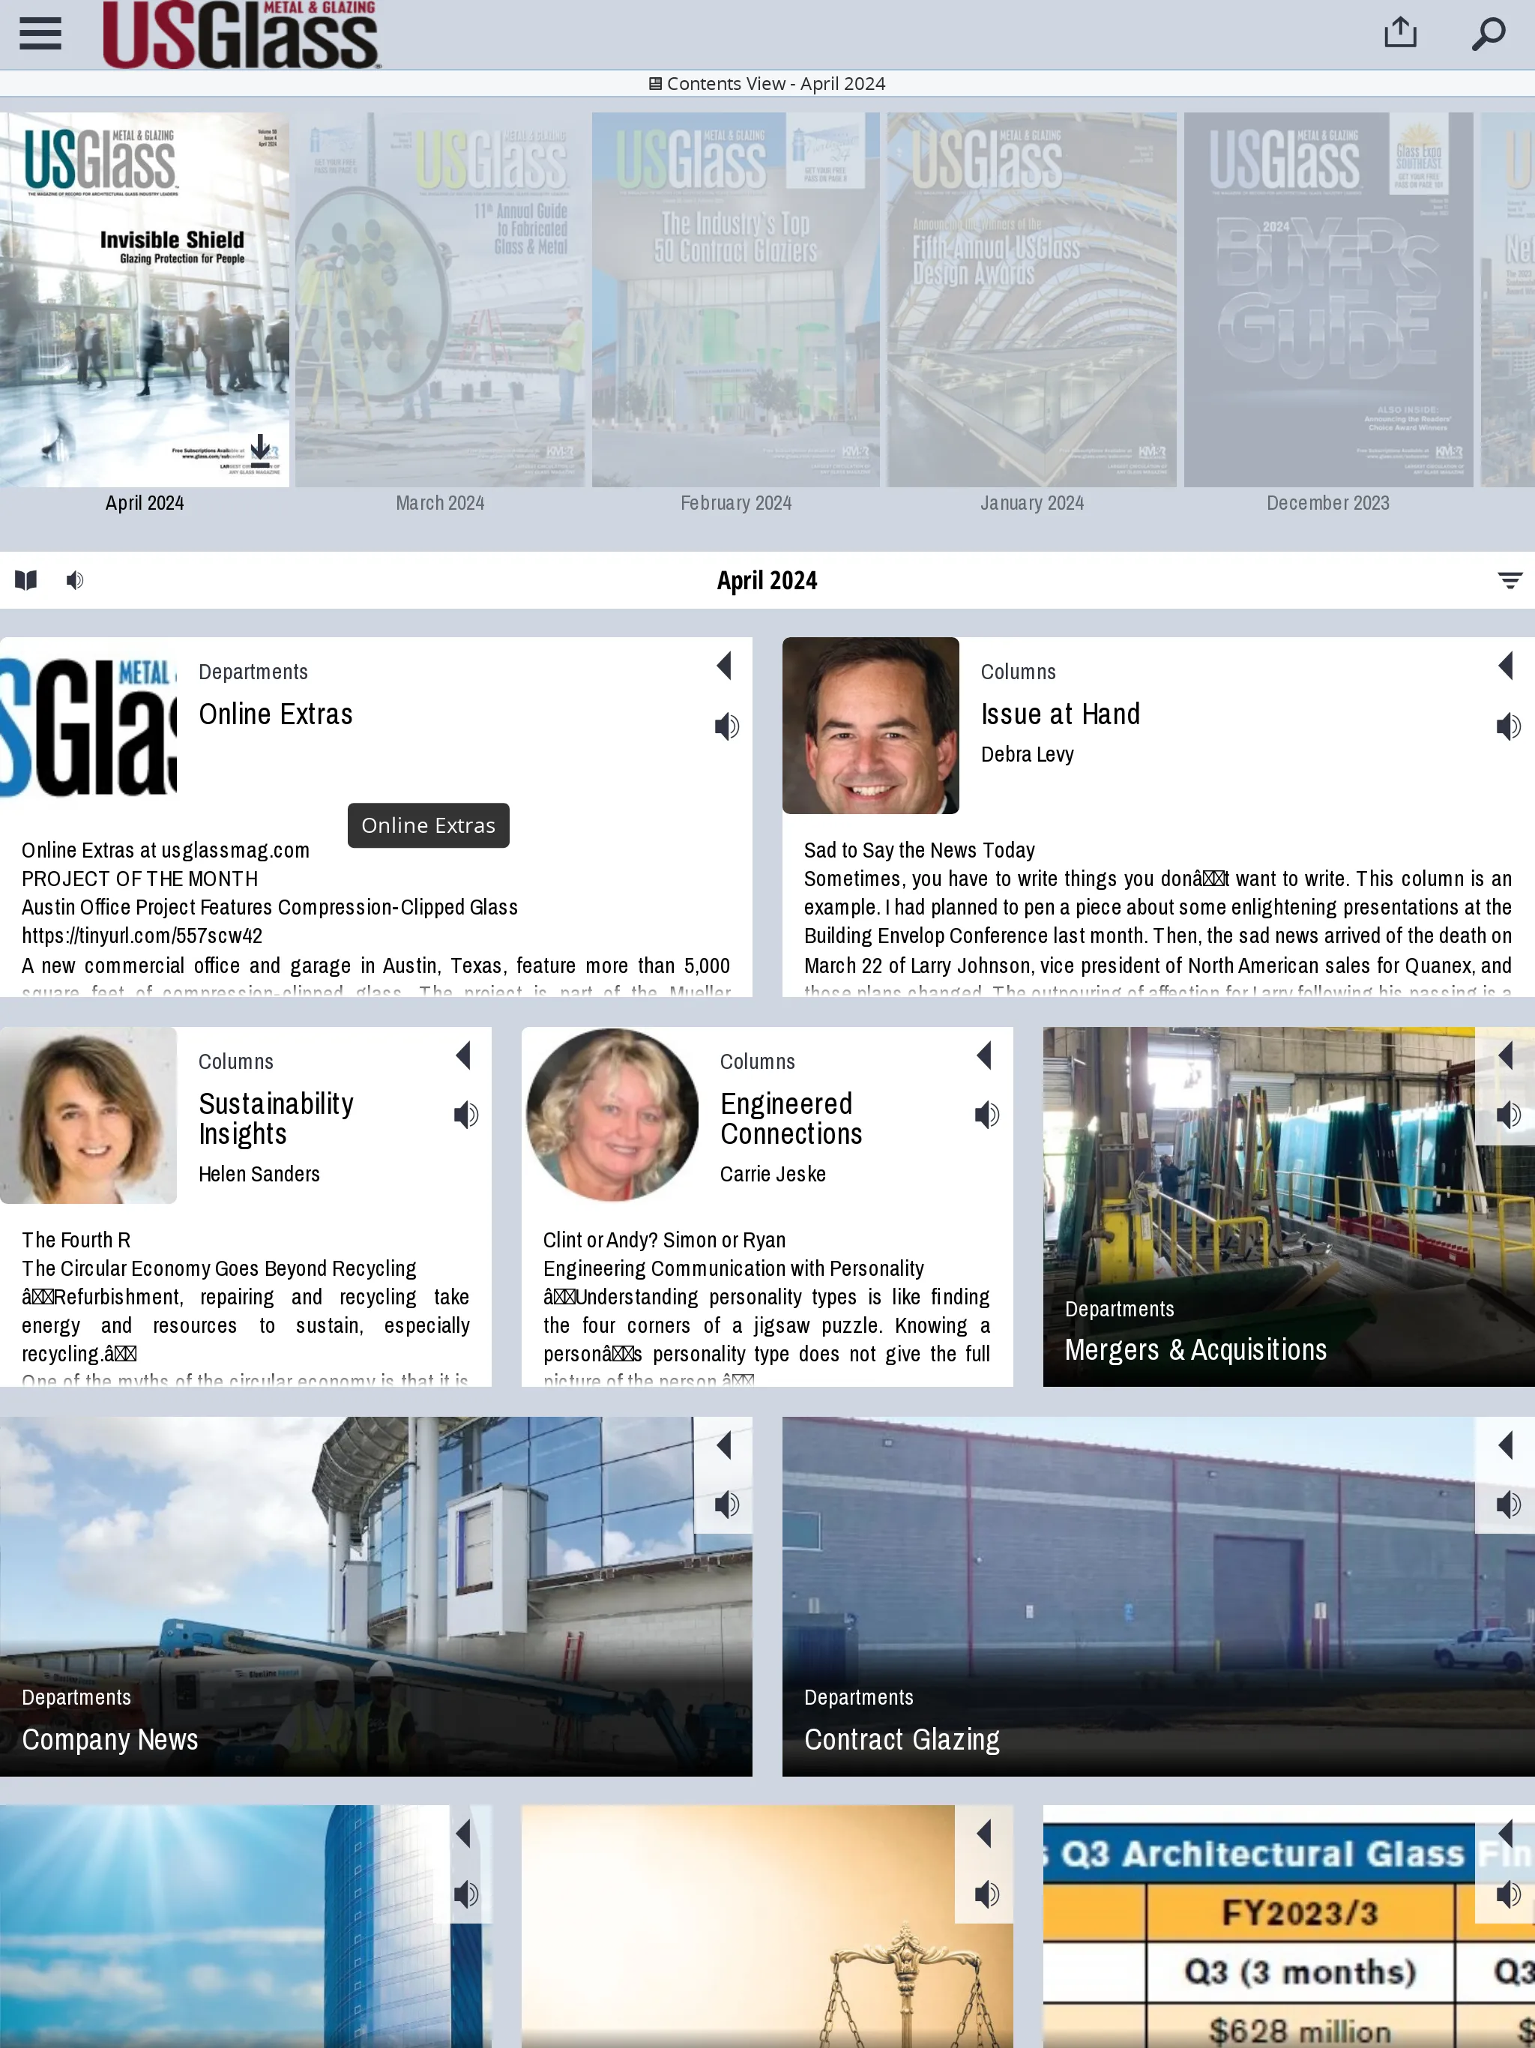Open the hamburger menu
This screenshot has height=2048, width=1535.
(40, 34)
